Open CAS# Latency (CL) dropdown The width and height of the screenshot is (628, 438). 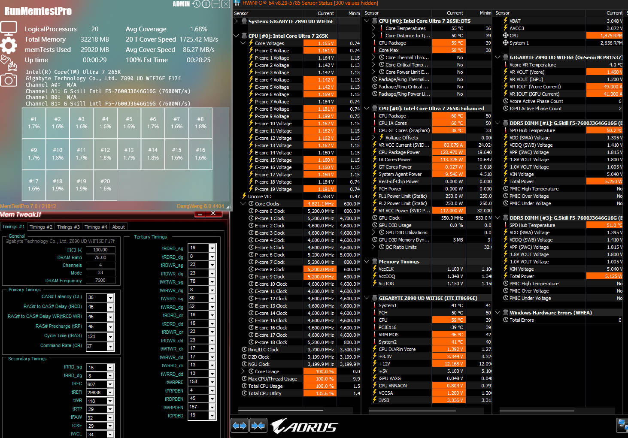tap(110, 298)
